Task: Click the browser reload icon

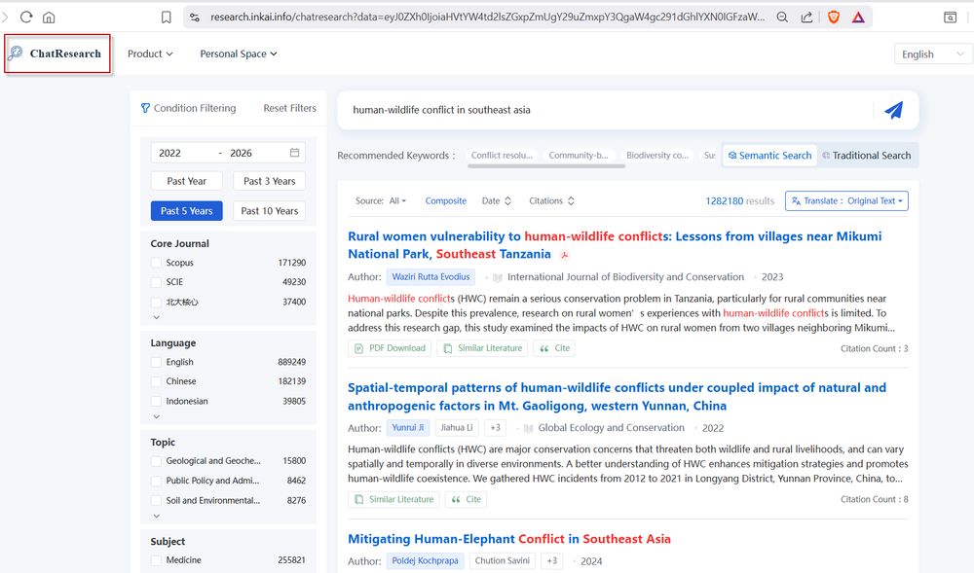Action: point(26,17)
